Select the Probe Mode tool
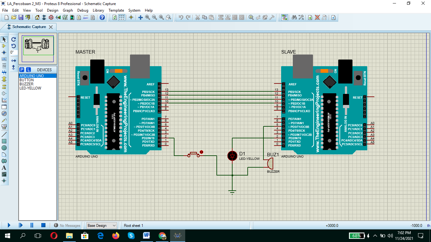Screen dimensions: 431x242 point(4,120)
